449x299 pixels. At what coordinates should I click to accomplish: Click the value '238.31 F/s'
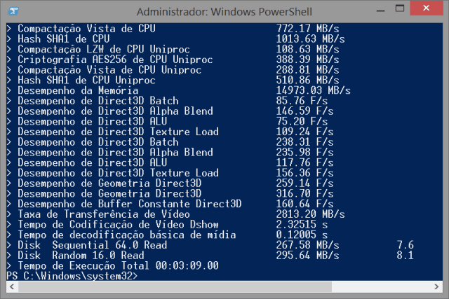[x=304, y=141]
